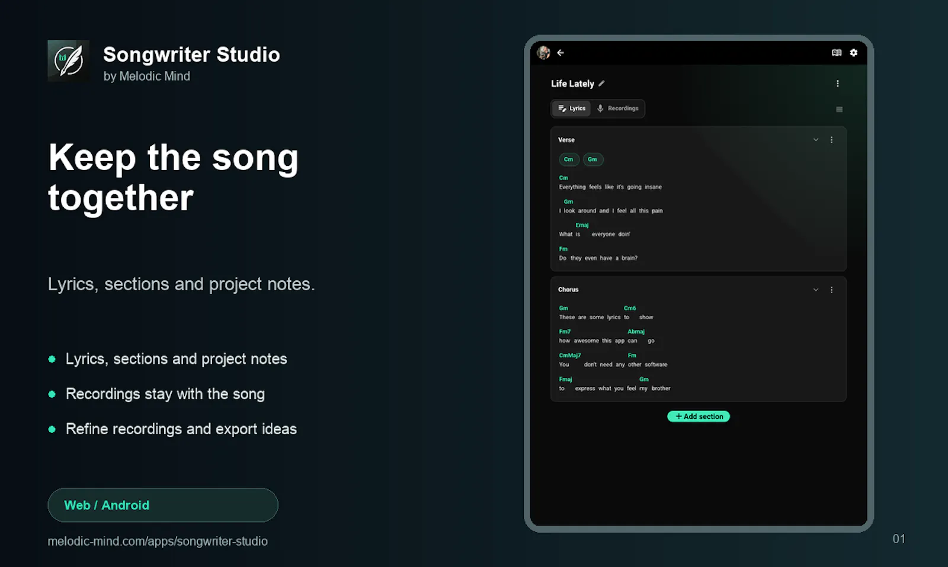
Task: Open the book icon in top bar
Action: [x=837, y=53]
